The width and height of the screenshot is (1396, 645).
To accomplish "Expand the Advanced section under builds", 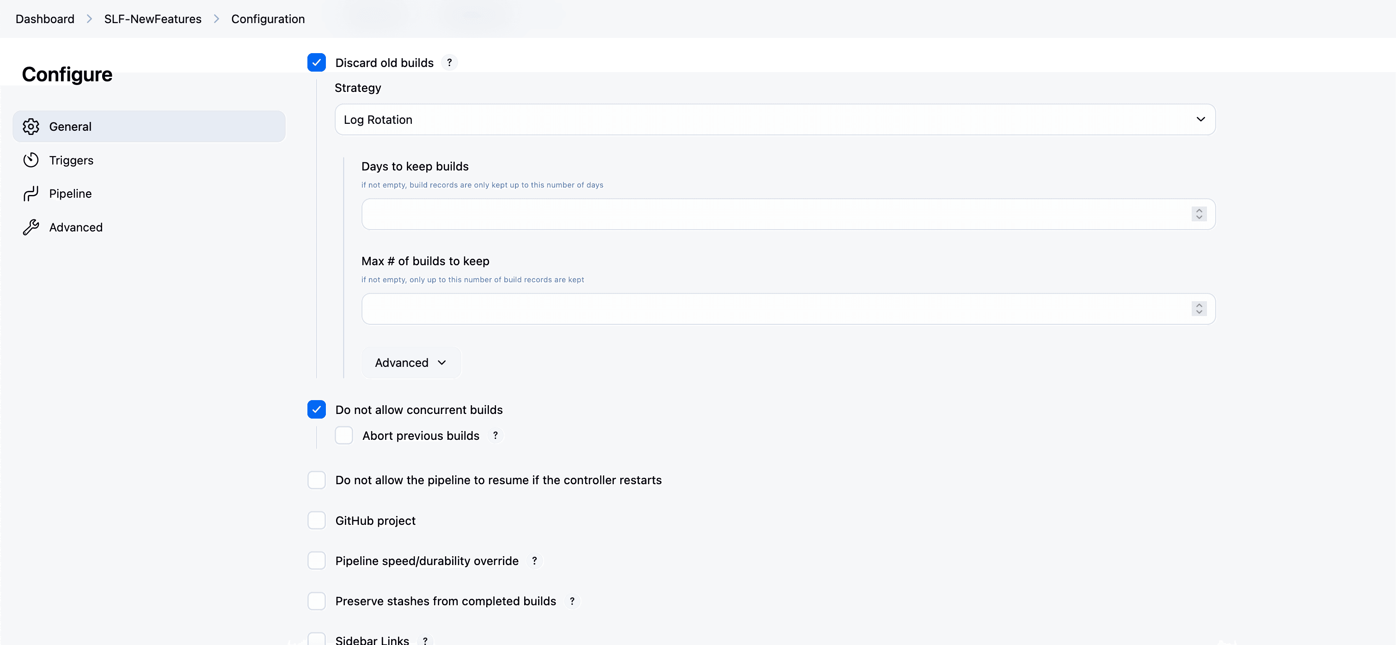I will [x=411, y=363].
